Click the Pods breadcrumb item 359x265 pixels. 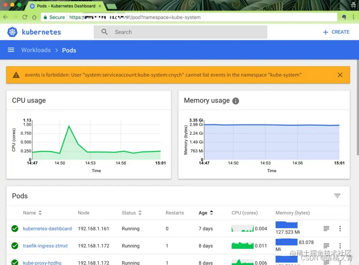pyautogui.click(x=69, y=51)
